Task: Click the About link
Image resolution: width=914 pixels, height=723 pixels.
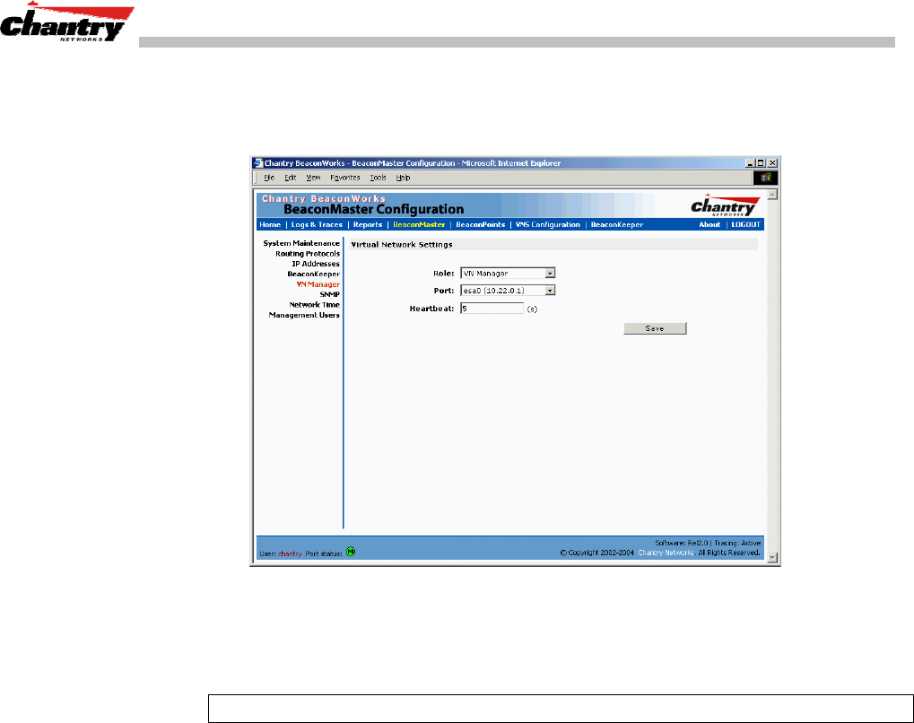Action: click(710, 224)
